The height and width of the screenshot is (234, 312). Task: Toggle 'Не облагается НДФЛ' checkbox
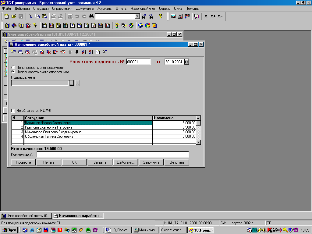click(x=13, y=111)
